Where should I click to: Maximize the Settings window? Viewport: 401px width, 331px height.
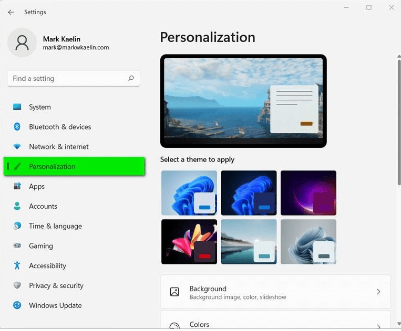[369, 8]
